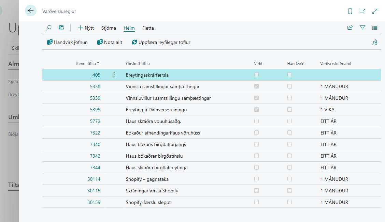385x222 pixels.
Task: Open the Fletta menu
Action: click(148, 28)
